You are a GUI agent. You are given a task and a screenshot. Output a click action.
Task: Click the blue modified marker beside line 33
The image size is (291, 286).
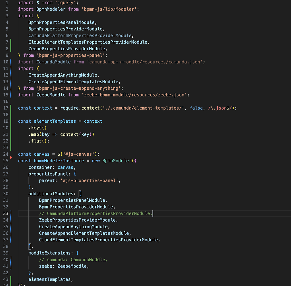point(11,213)
